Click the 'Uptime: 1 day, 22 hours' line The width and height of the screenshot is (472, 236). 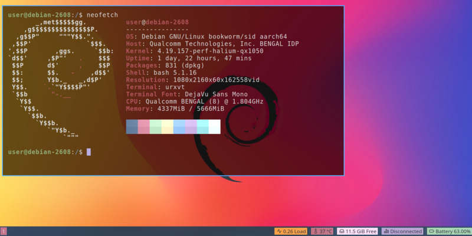tap(189, 58)
